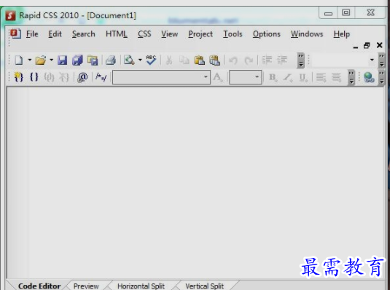Open the Search menu
Screen dimensions: 390x290
[x=84, y=34]
